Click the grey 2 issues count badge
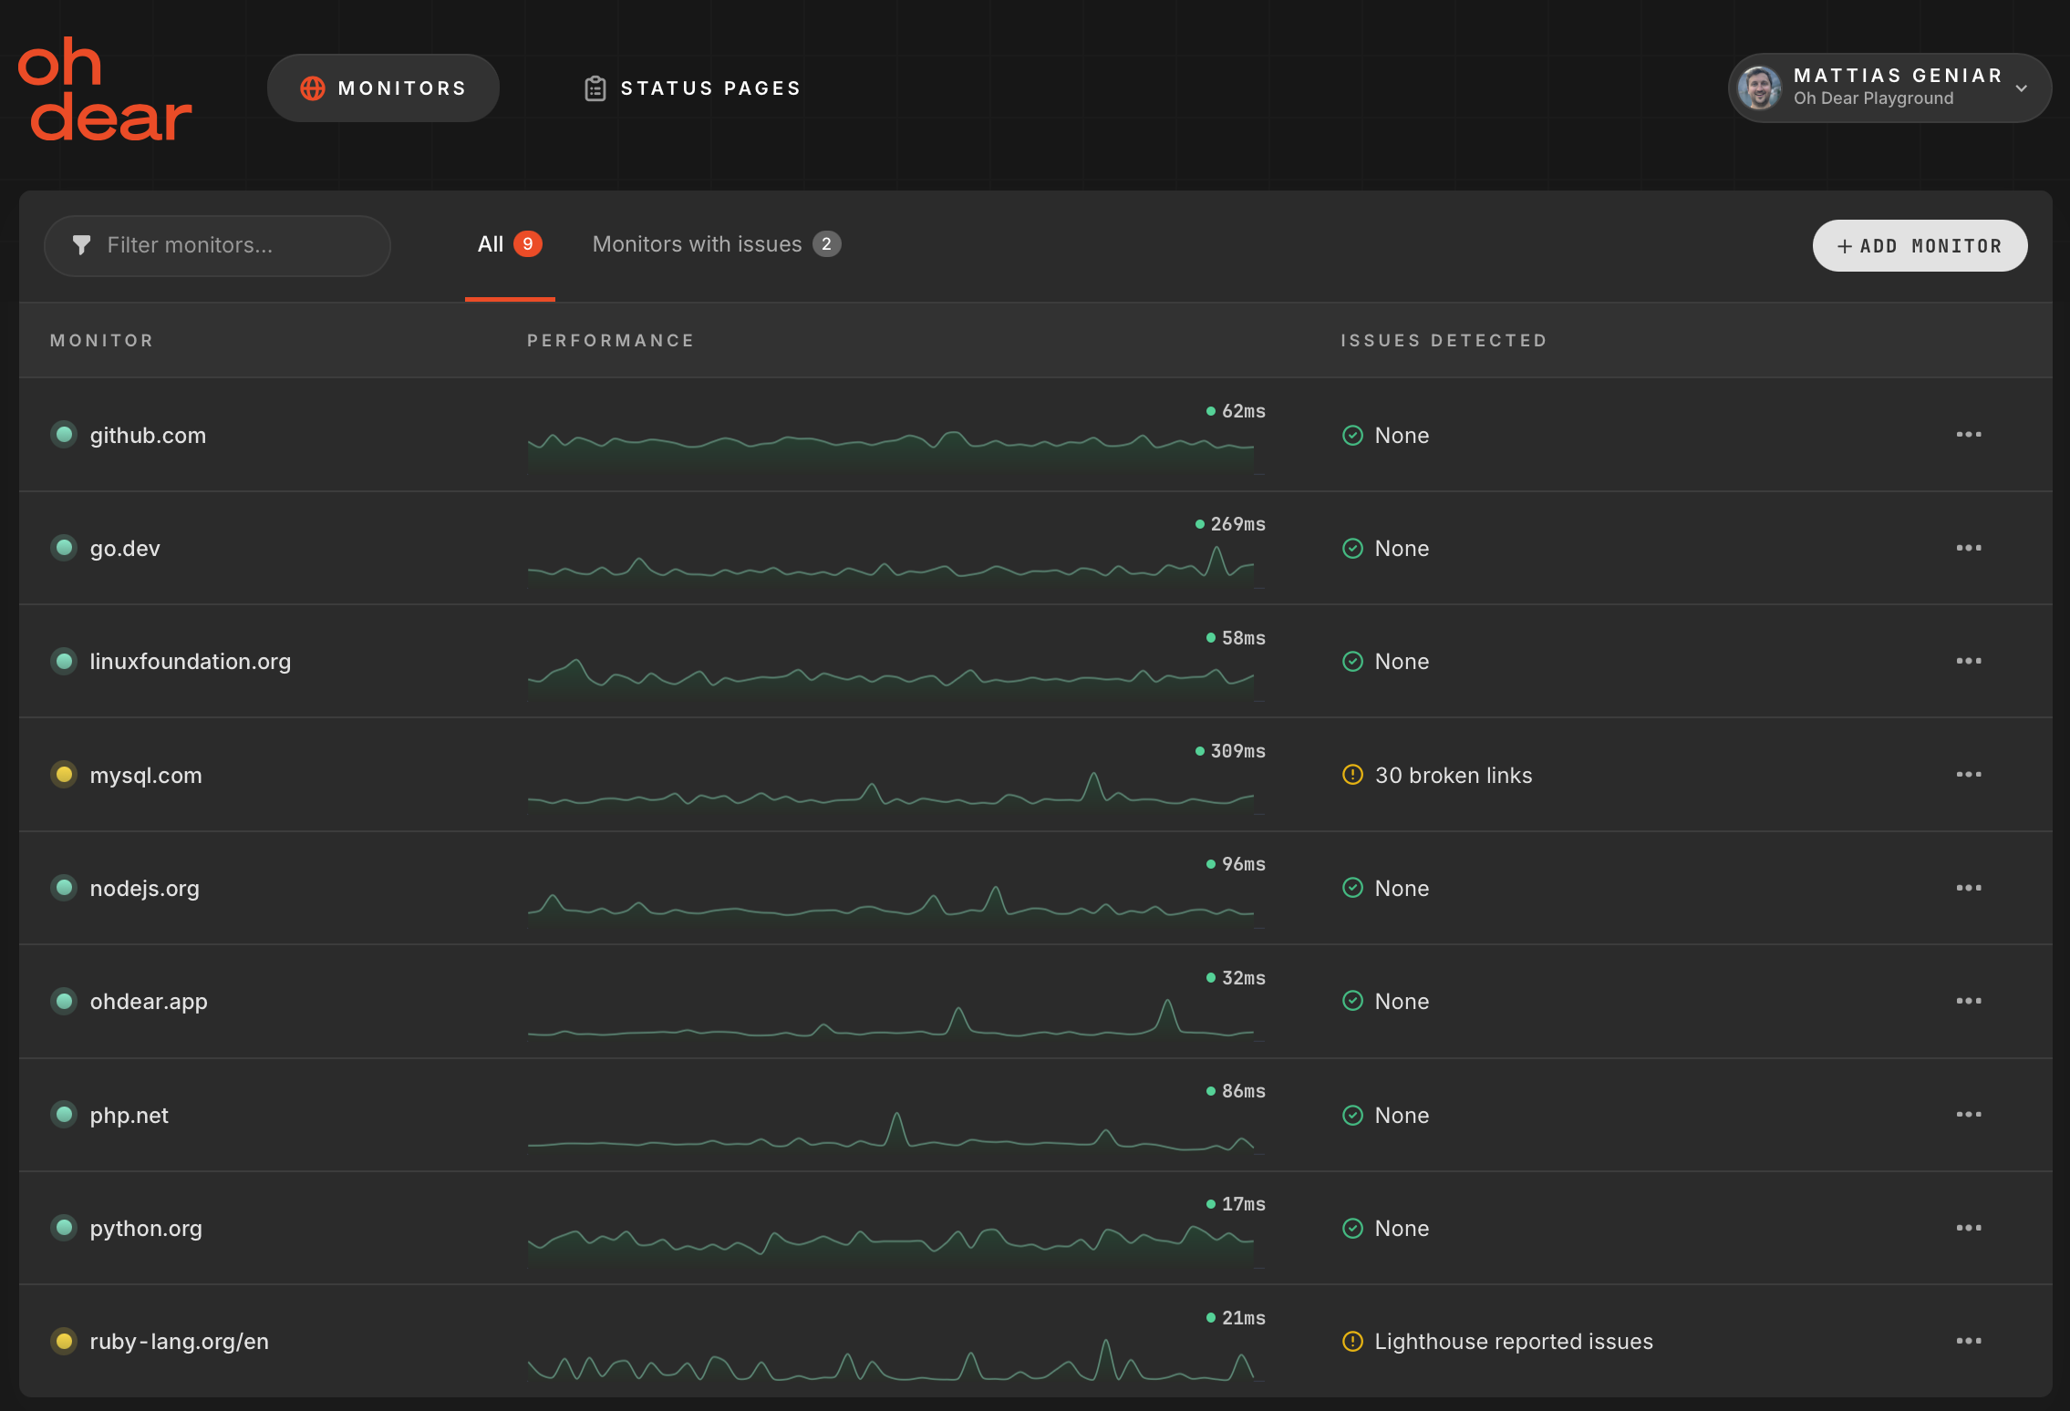This screenshot has width=2070, height=1411. click(x=827, y=244)
